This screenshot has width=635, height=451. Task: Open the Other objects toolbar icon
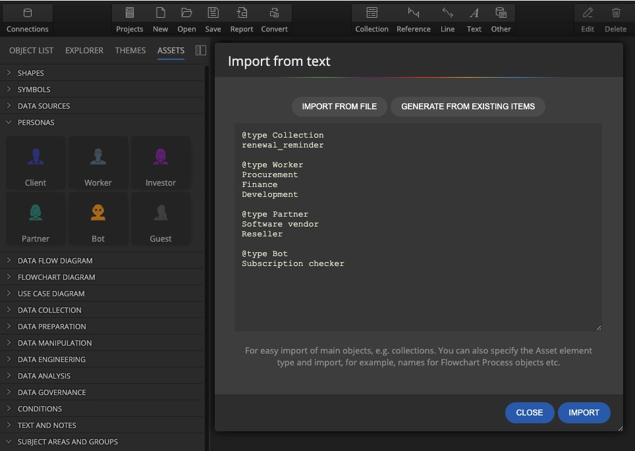(501, 13)
